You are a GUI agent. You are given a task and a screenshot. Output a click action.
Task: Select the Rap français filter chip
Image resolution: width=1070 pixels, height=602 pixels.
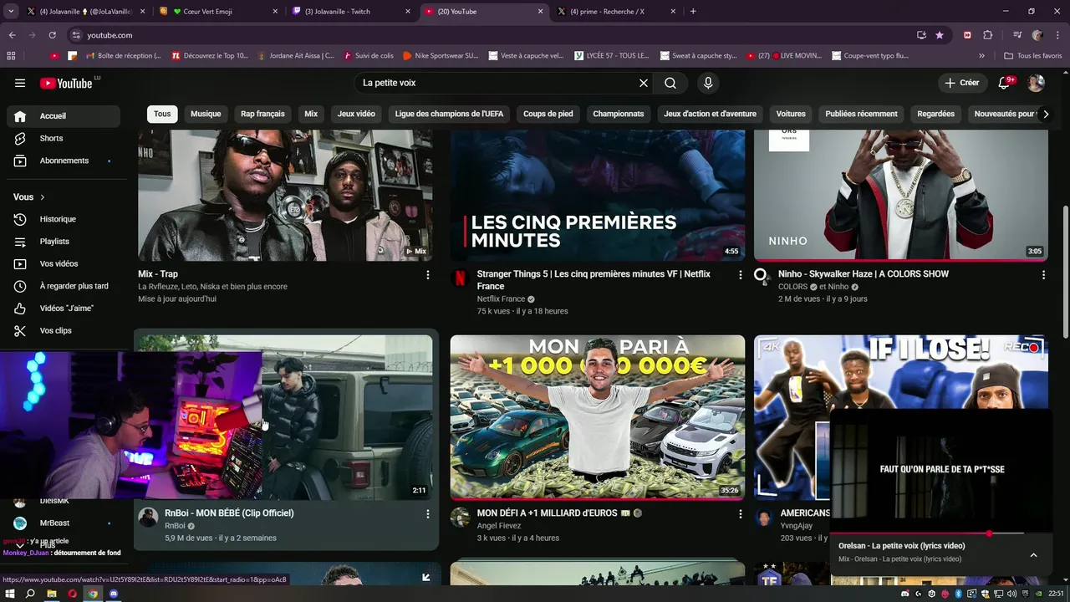coord(262,114)
